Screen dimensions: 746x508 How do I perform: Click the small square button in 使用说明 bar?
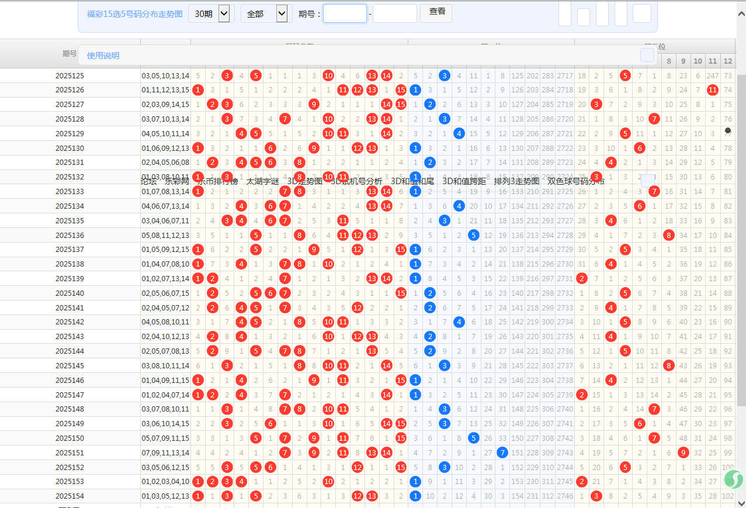tap(647, 55)
